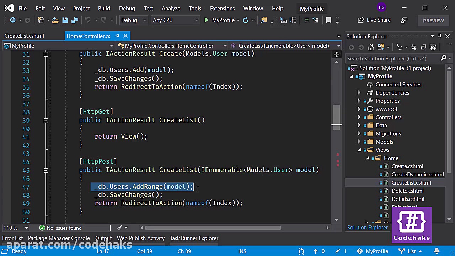Switch to CreateList.cshtml editor tab
This screenshot has height=256, width=455.
tap(24, 36)
